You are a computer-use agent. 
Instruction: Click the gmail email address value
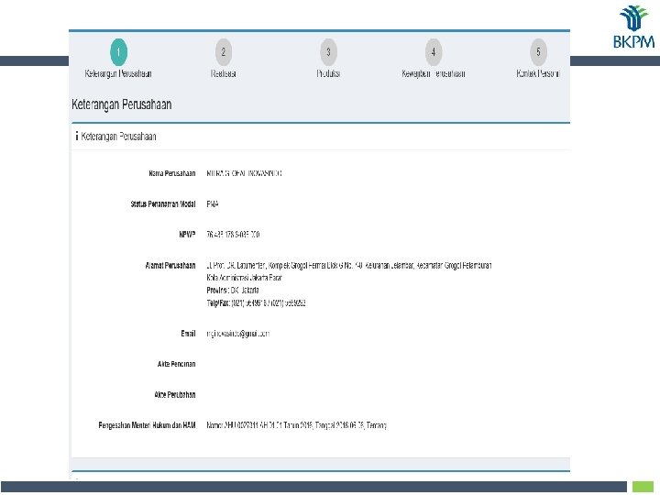tap(237, 334)
